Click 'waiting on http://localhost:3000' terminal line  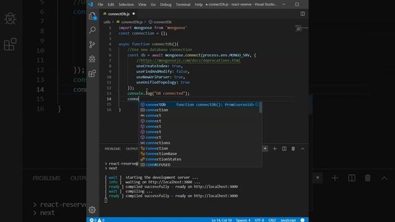163,182
